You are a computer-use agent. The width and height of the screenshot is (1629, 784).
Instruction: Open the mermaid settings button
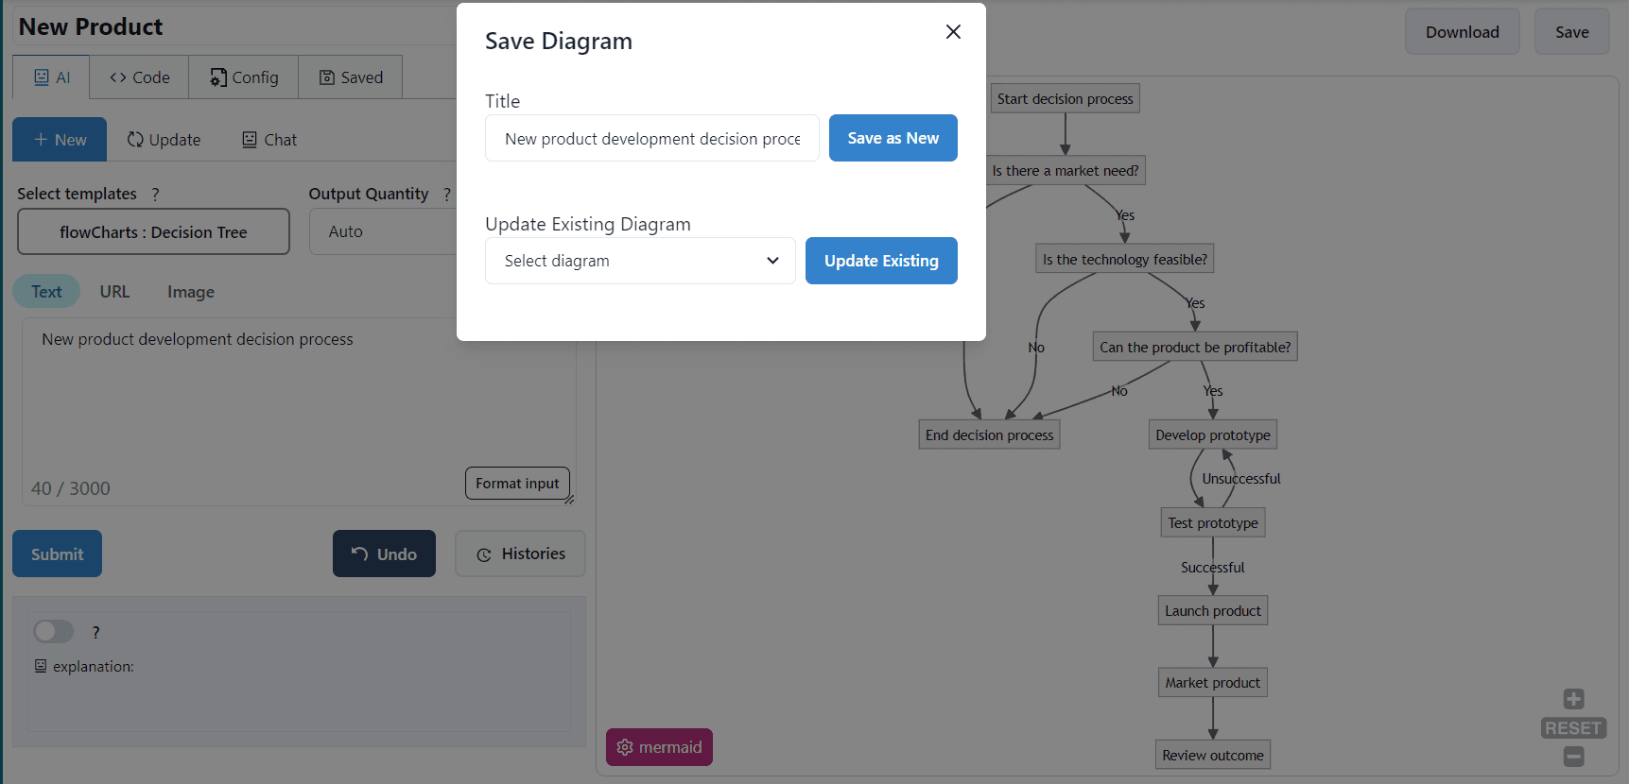tap(659, 747)
